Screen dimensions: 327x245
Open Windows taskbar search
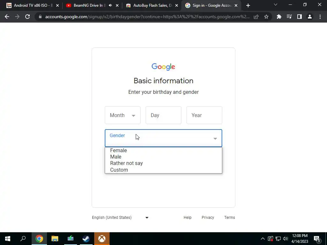(23, 239)
